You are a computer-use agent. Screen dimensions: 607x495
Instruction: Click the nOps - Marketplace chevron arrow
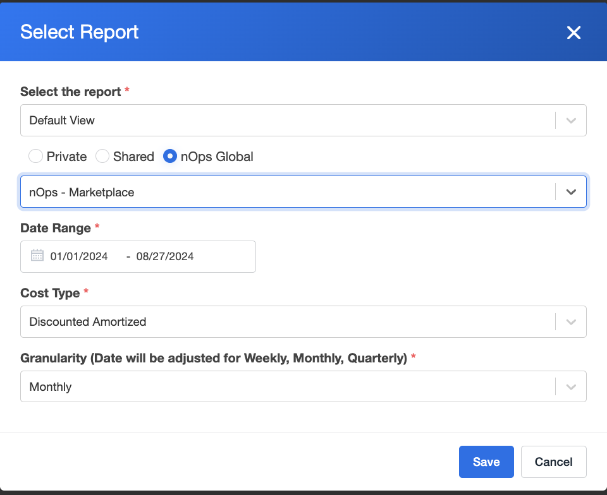coord(570,192)
